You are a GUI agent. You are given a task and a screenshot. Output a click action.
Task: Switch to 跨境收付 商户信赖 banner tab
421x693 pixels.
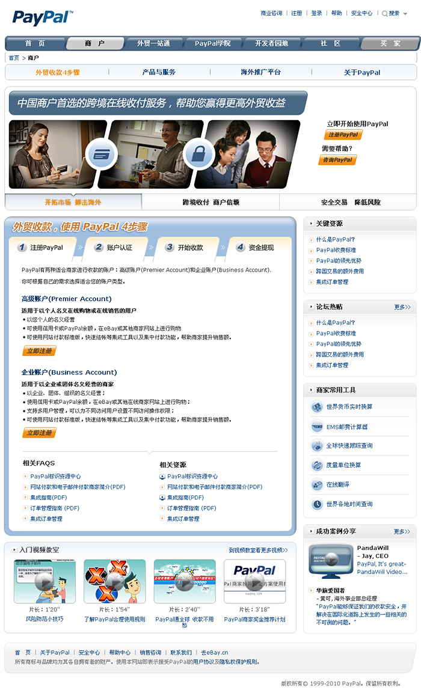coord(211,202)
